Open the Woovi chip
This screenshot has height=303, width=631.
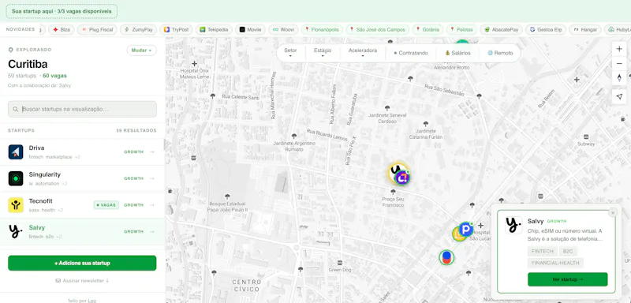283,30
